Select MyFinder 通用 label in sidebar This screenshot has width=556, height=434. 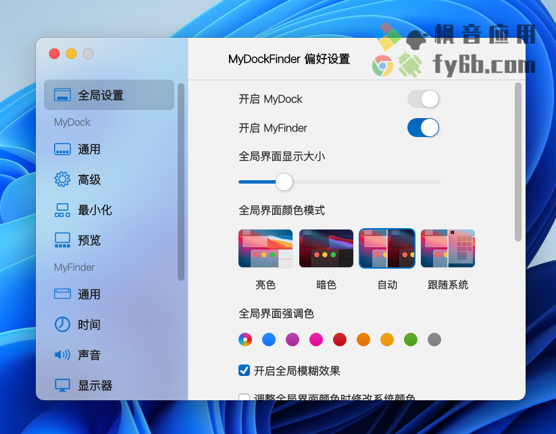click(x=89, y=294)
